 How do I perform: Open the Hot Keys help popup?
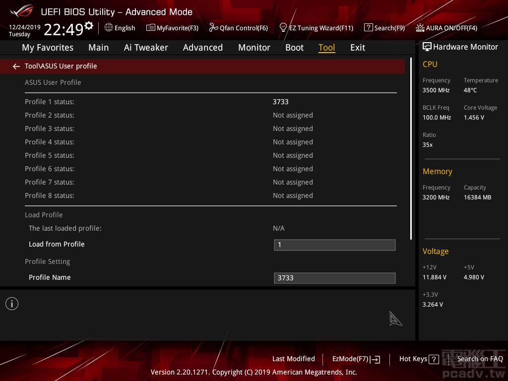click(419, 359)
